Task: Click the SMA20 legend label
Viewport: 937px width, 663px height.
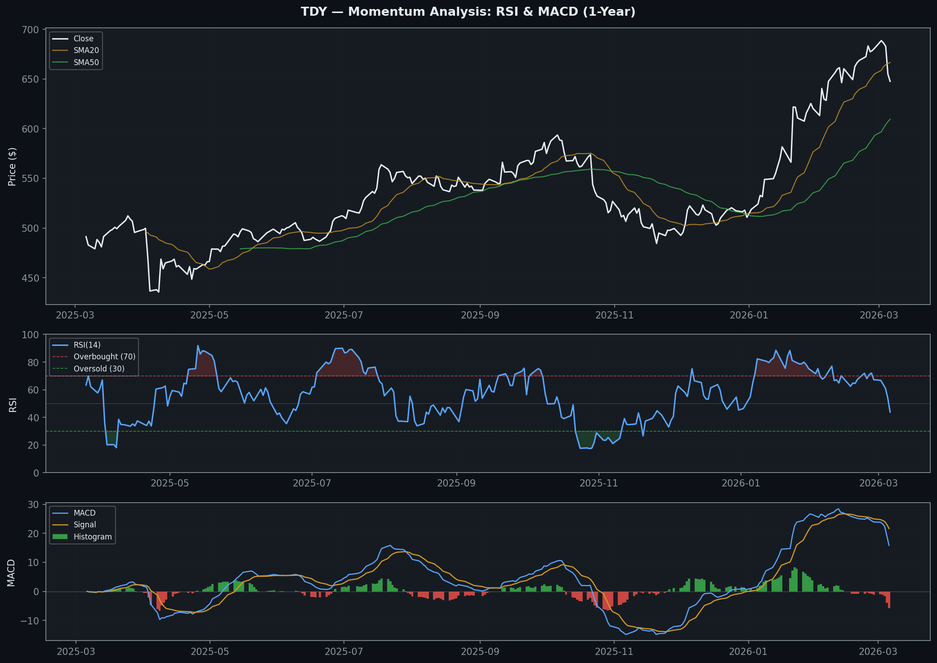Action: pos(86,51)
